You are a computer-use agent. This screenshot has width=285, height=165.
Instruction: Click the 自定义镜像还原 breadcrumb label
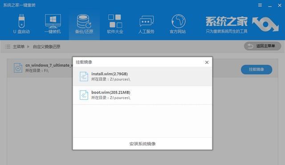tap(46, 47)
